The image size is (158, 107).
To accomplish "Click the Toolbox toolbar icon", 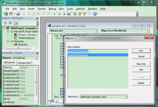I will (89, 14).
